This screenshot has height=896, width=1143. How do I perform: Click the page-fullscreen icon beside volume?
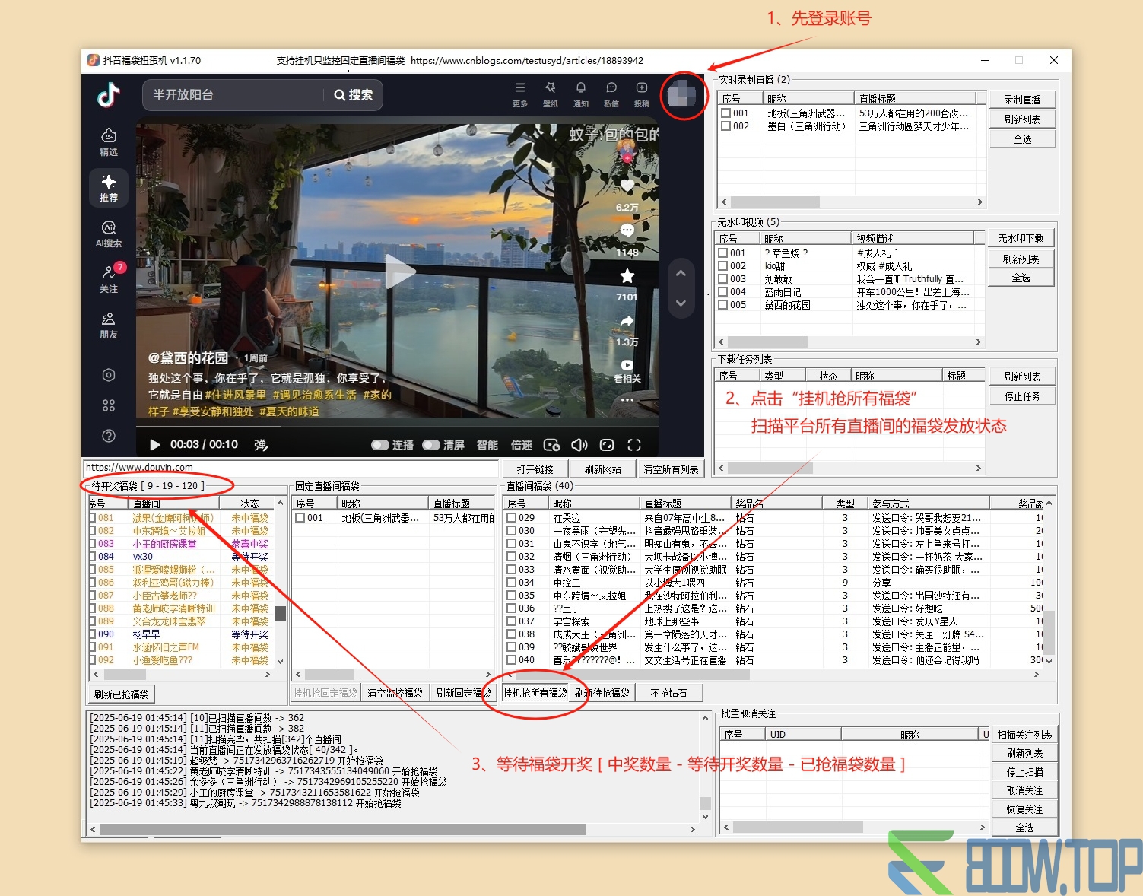coord(607,445)
